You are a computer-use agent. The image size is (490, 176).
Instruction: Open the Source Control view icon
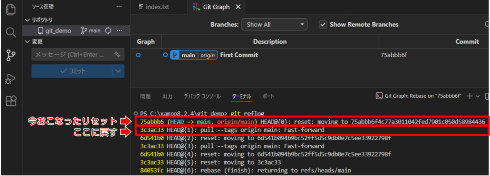pos(11,55)
